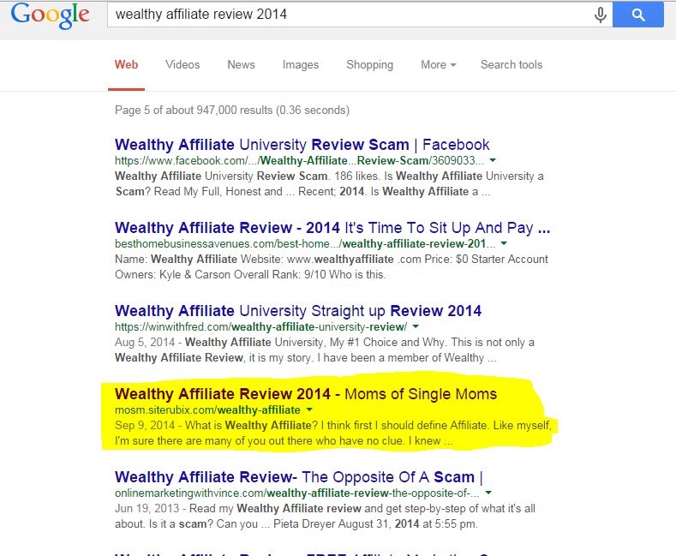Expand dropdown arrow next to winwithfred.com URL
This screenshot has height=556, width=676.
pos(416,326)
